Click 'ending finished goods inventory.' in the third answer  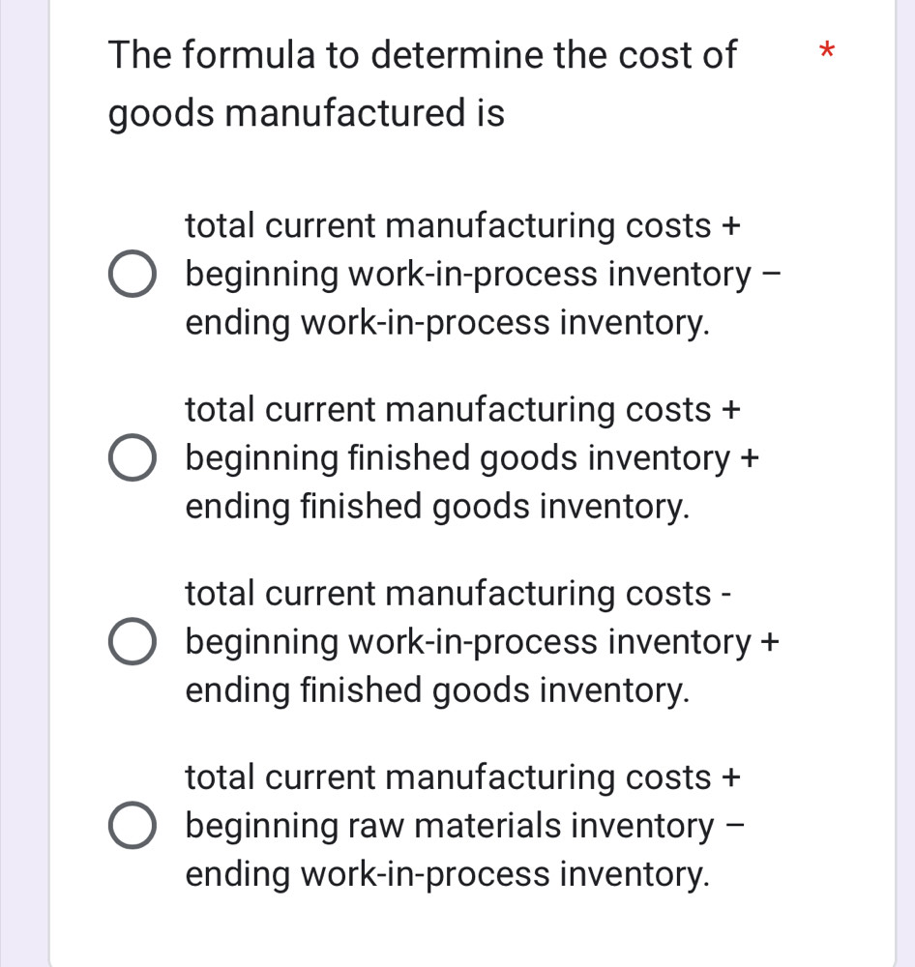[438, 690]
